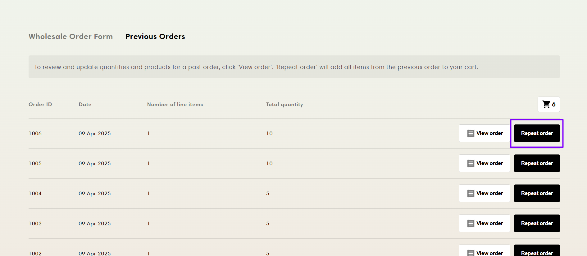This screenshot has width=587, height=256.
Task: View order 1005 details
Action: (x=489, y=163)
